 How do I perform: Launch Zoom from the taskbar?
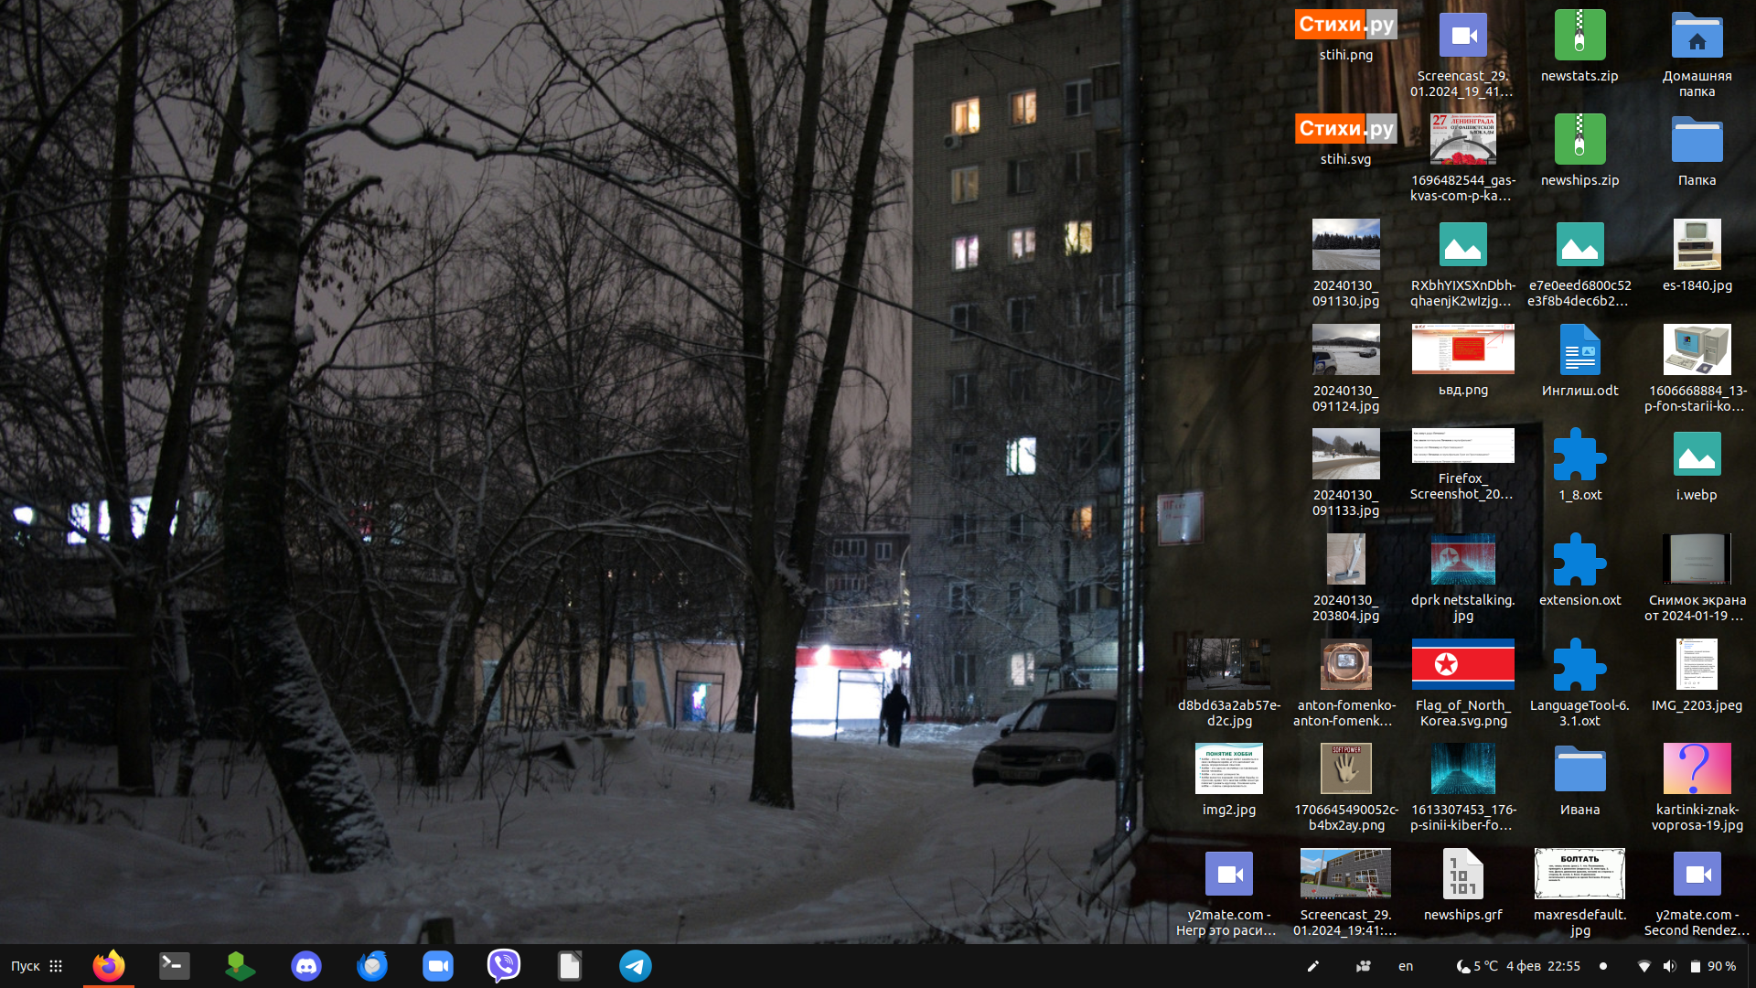click(438, 966)
